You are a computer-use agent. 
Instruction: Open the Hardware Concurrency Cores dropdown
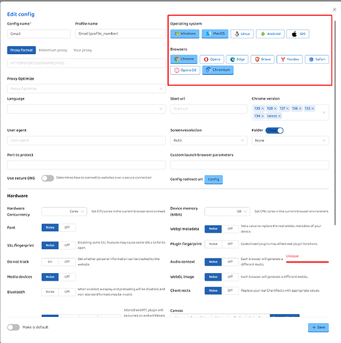tap(64, 211)
